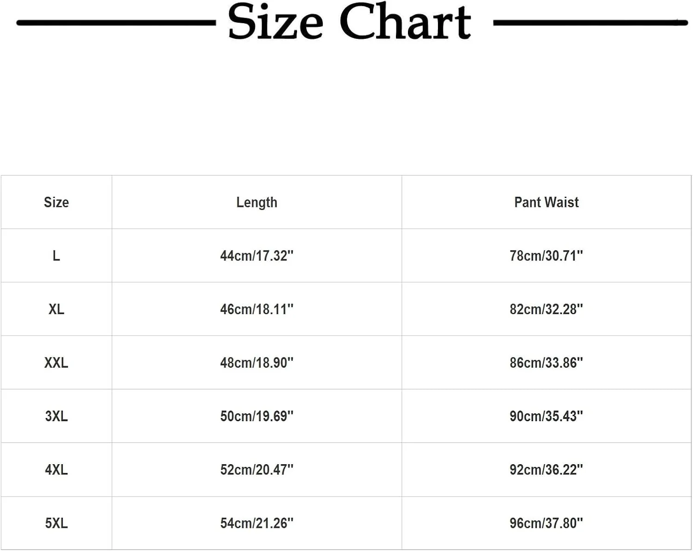Image resolution: width=693 pixels, height=551 pixels.
Task: Click the Size Chart title
Action: point(349,22)
